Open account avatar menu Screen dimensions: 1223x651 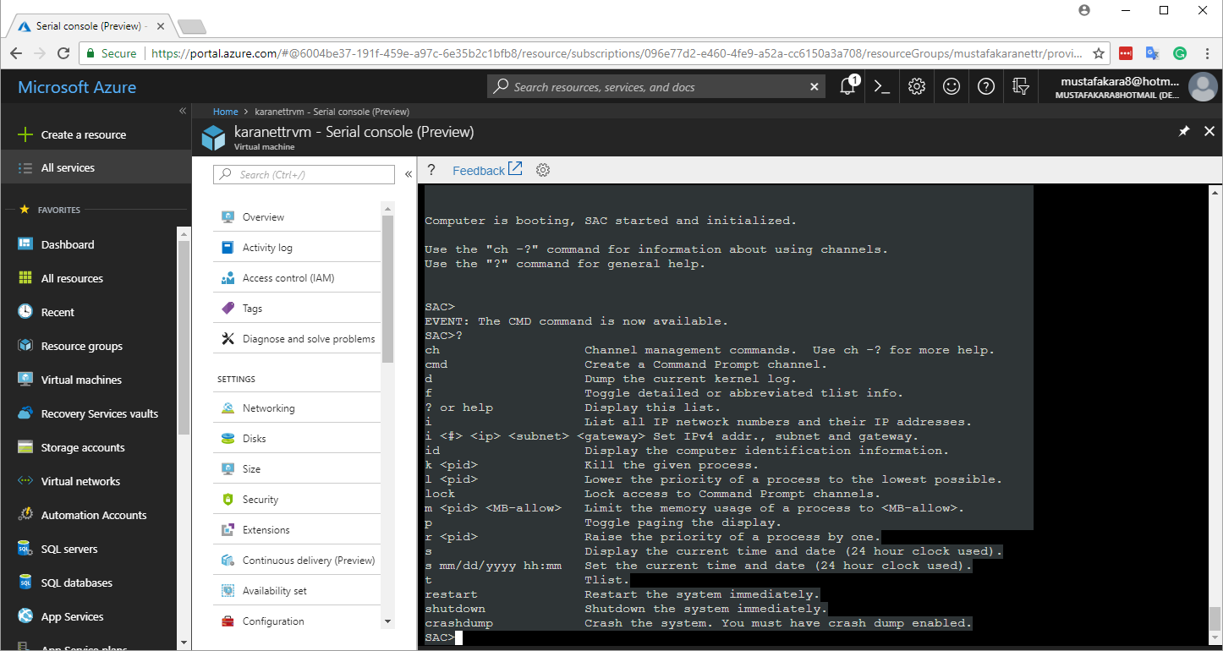[x=1203, y=87]
